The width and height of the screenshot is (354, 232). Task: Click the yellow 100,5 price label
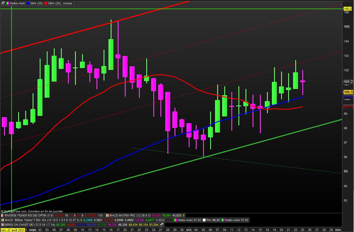coord(348,92)
